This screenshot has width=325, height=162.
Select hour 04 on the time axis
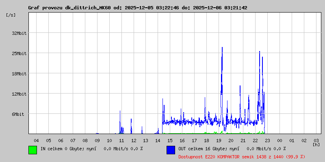click(x=36, y=140)
